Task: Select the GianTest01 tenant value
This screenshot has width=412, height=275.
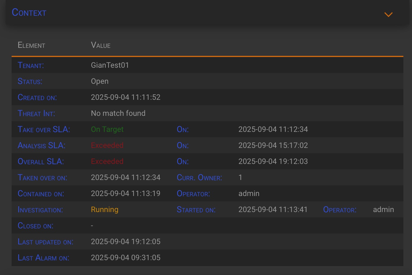Action: [x=110, y=65]
